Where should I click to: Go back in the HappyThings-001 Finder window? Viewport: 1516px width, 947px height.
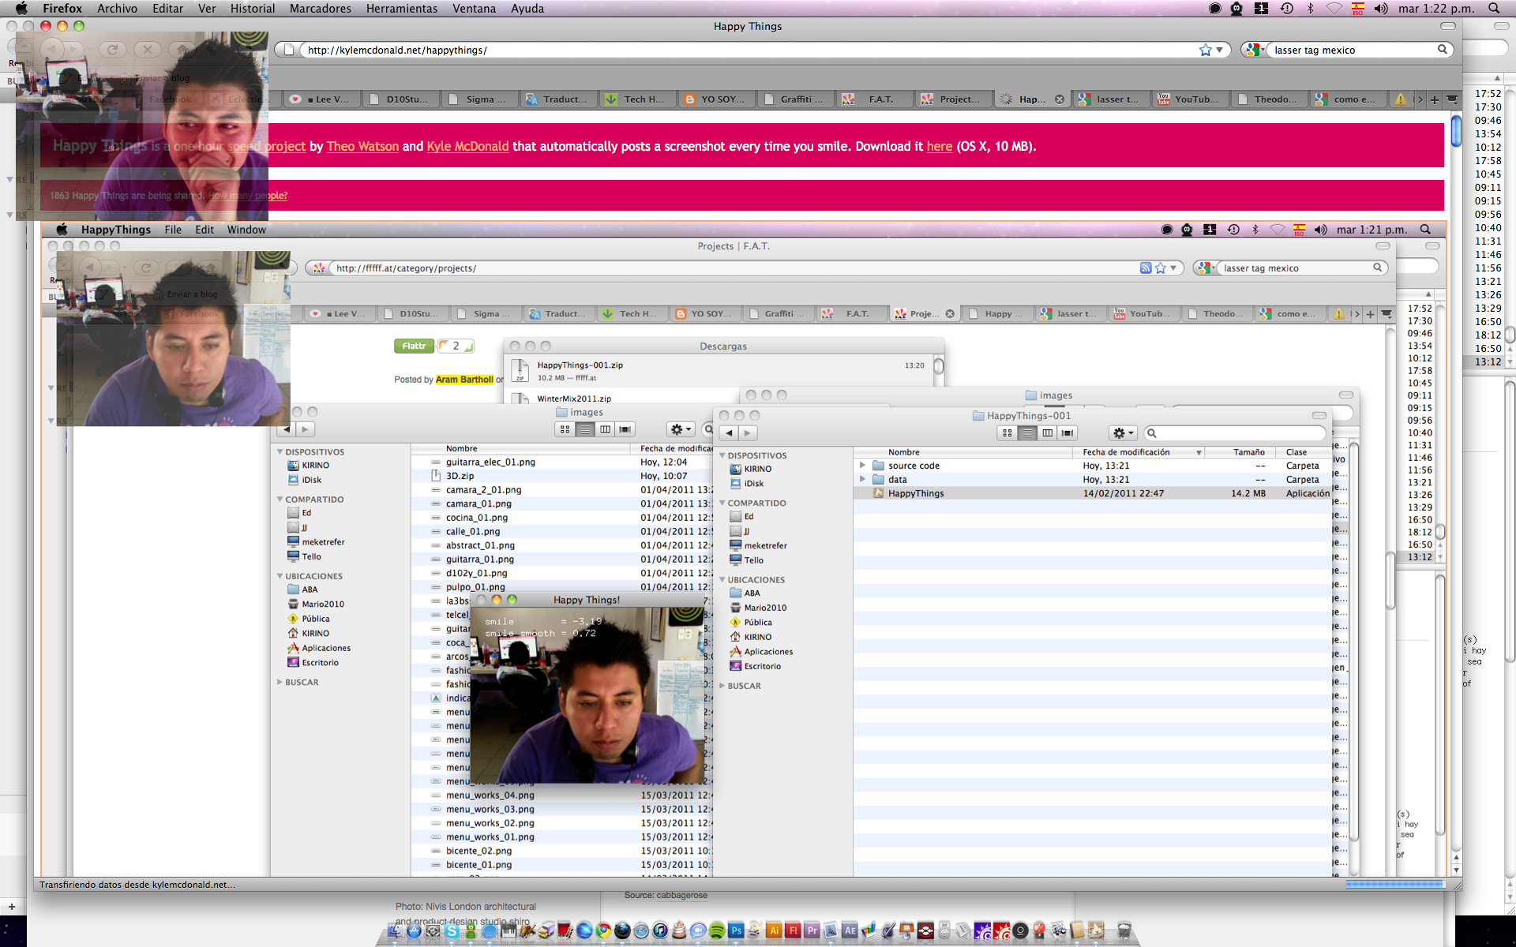729,432
